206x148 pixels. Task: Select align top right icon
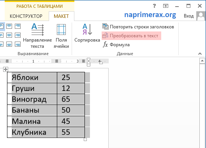[x=18, y=26]
